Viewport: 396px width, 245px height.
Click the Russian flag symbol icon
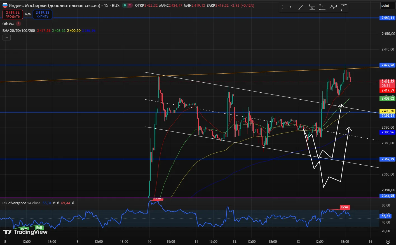pos(5,5)
